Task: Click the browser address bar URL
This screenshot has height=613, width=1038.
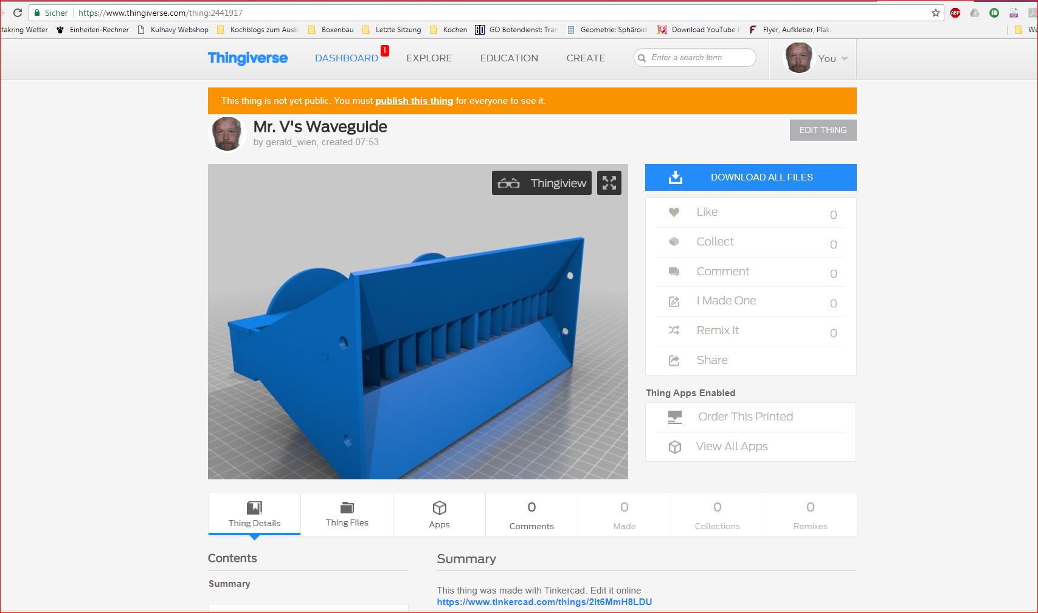Action: (x=161, y=13)
